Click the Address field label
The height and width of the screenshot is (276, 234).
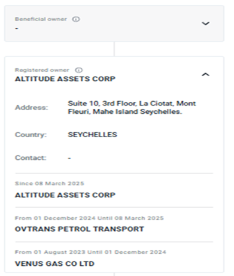[x=32, y=108]
